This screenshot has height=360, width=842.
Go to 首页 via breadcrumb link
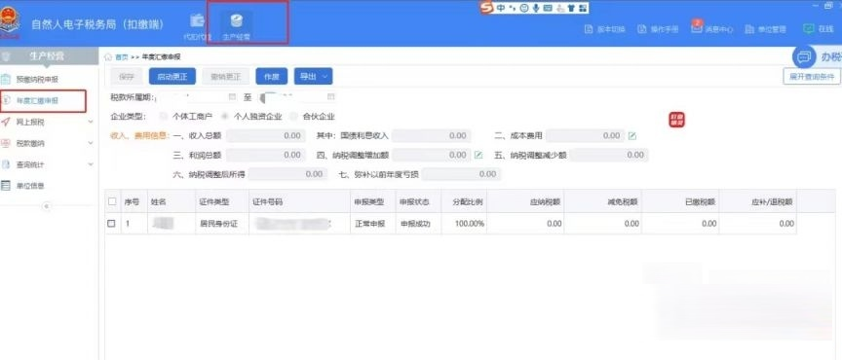(x=122, y=56)
